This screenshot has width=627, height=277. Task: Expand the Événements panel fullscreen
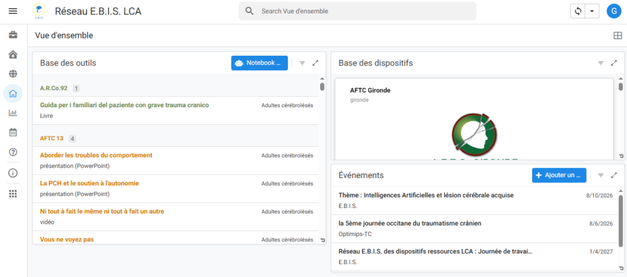614,175
